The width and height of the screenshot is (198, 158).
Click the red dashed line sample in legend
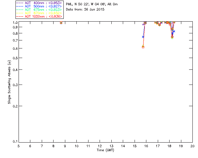pos(20,16)
